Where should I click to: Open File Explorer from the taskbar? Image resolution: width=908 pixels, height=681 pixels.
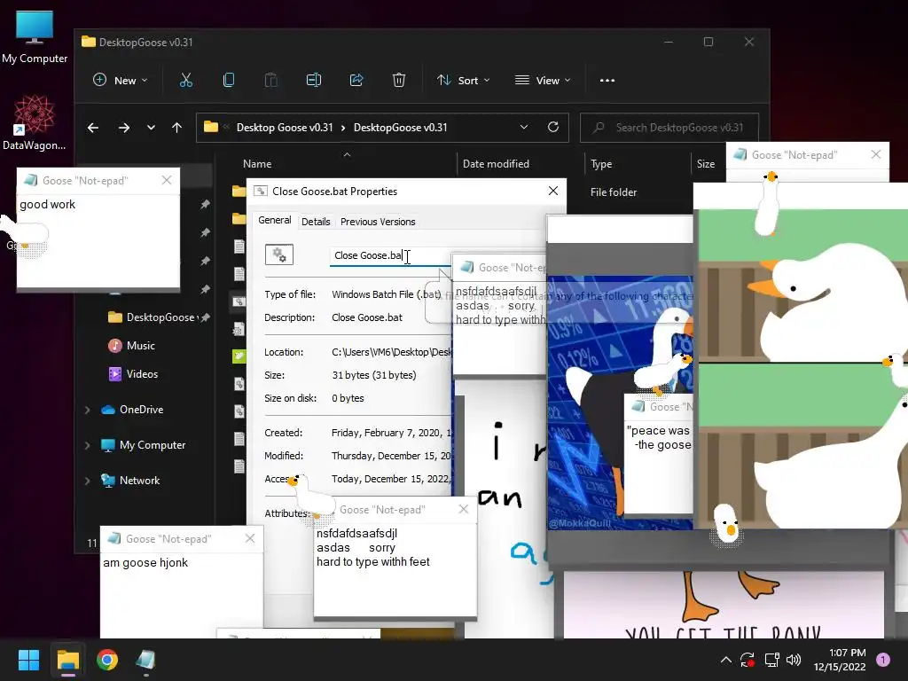point(67,660)
